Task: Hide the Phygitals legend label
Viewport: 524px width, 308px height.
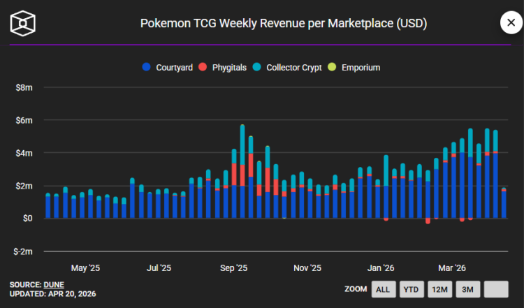Action: [x=229, y=68]
